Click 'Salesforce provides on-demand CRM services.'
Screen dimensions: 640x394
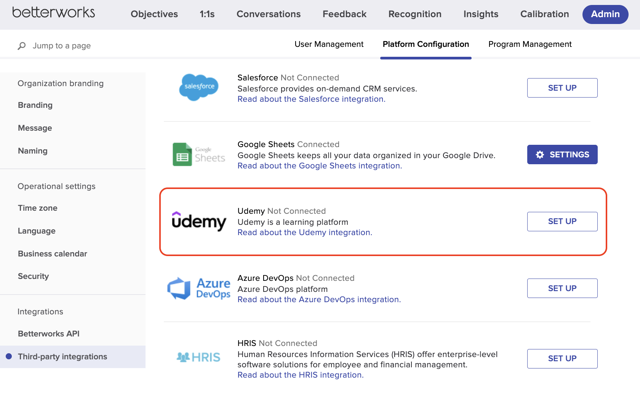(327, 89)
